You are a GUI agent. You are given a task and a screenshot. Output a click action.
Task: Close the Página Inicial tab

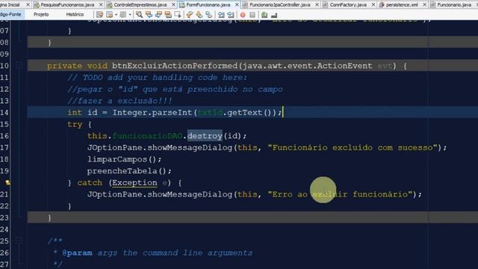(28, 4)
